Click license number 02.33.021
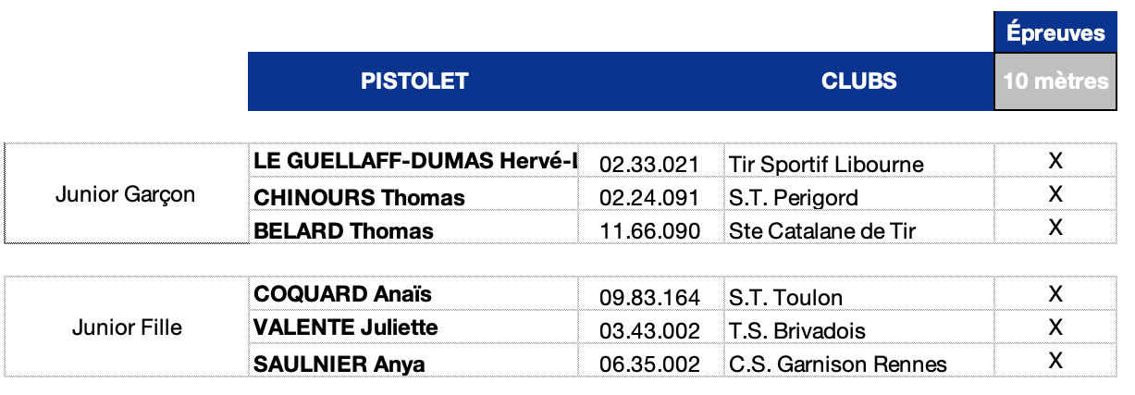The width and height of the screenshot is (1135, 395). [x=649, y=165]
